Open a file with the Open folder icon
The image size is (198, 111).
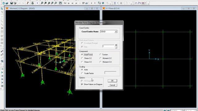tap(7, 3)
